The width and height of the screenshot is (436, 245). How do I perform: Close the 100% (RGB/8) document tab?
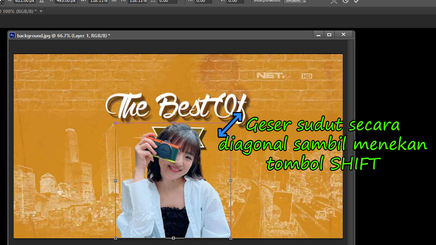(41, 11)
